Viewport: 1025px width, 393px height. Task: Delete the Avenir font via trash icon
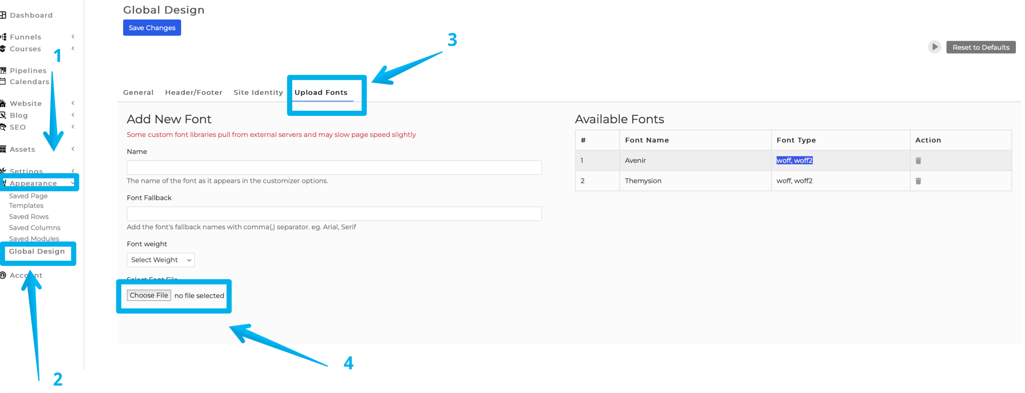918,160
